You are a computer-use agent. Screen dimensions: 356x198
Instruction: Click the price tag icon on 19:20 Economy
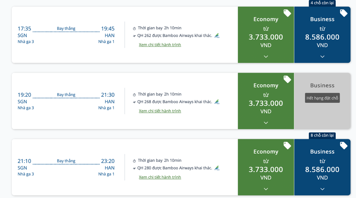click(x=287, y=79)
